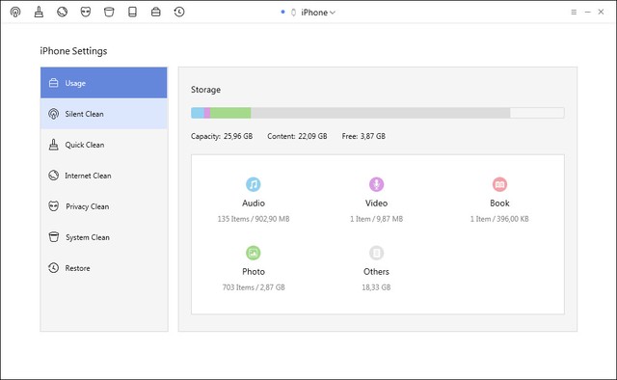Click the gray Others icon

[x=377, y=253]
